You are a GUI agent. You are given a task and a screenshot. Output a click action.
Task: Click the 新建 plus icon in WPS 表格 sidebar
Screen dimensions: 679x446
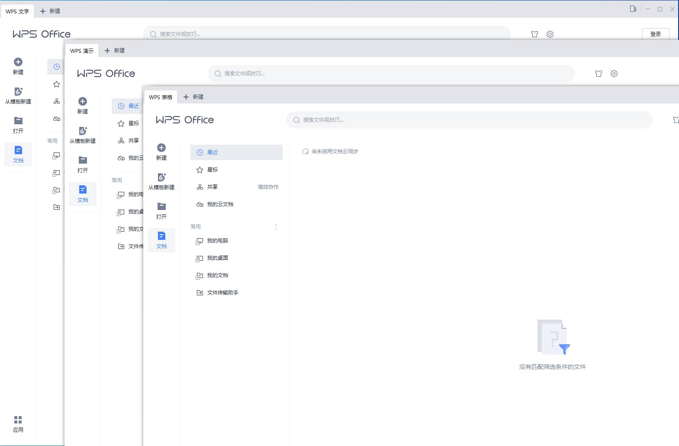point(161,148)
